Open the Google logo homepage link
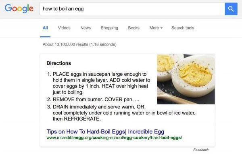 [19, 8]
